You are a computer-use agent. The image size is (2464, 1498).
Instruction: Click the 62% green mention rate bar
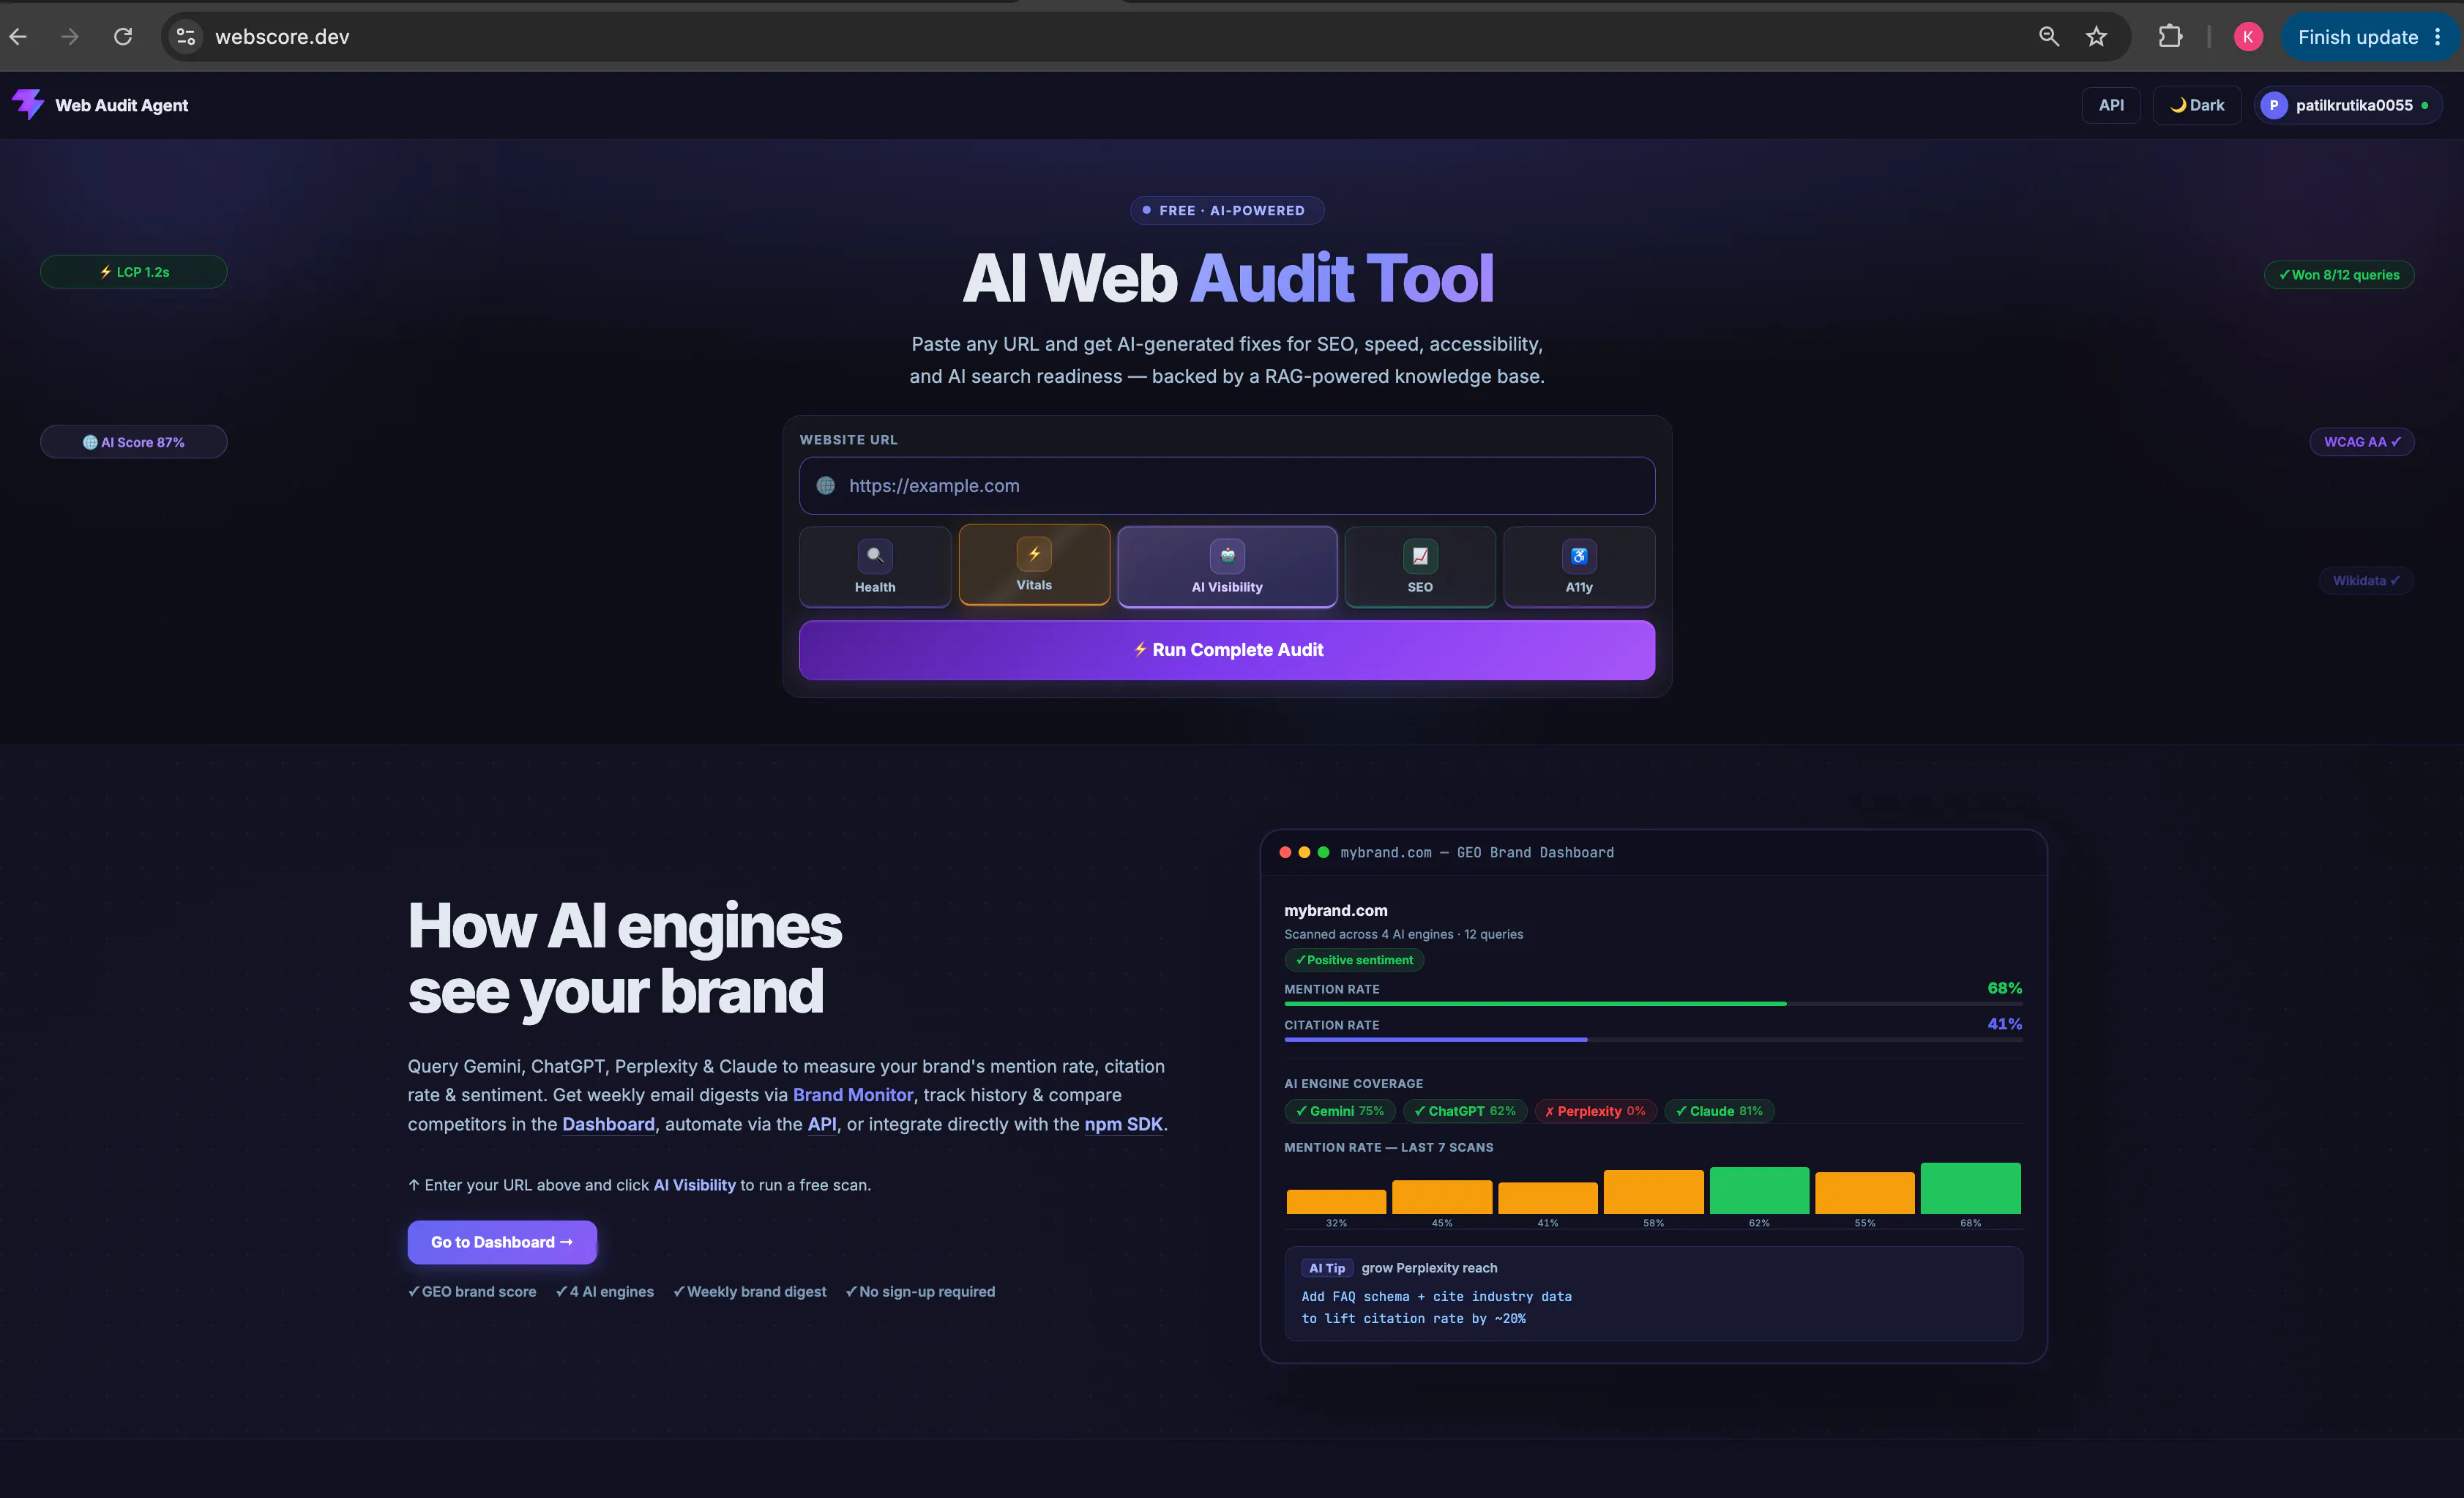click(1759, 1190)
